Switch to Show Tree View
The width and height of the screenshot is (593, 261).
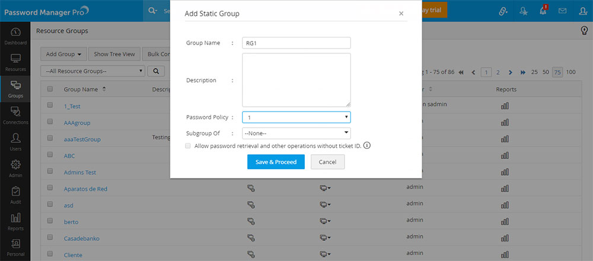tap(114, 54)
